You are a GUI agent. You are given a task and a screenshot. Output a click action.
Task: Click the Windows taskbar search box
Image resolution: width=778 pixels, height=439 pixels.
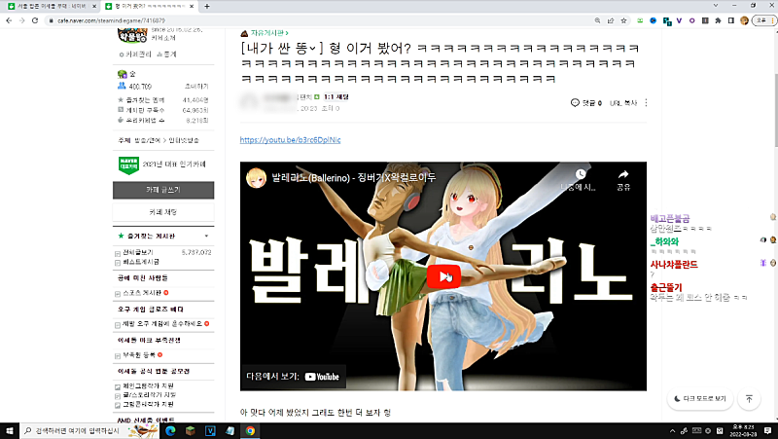(78, 429)
